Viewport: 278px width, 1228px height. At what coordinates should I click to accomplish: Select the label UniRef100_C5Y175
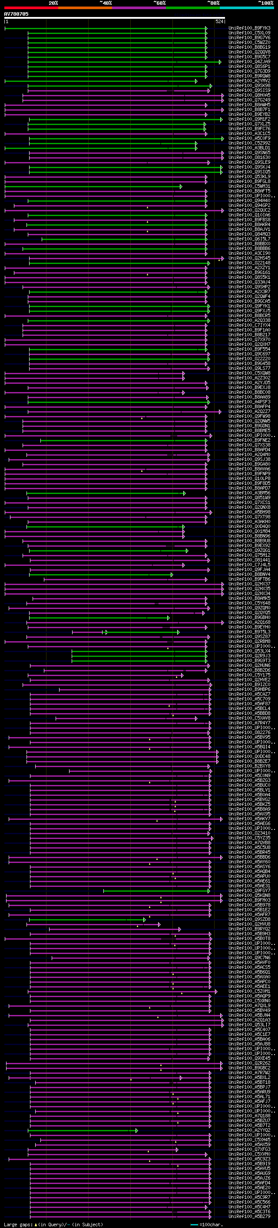point(249,675)
